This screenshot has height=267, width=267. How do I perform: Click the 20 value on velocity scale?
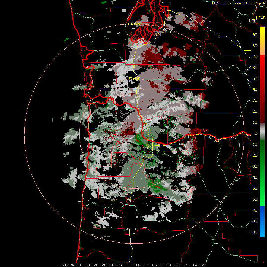pos(255,111)
